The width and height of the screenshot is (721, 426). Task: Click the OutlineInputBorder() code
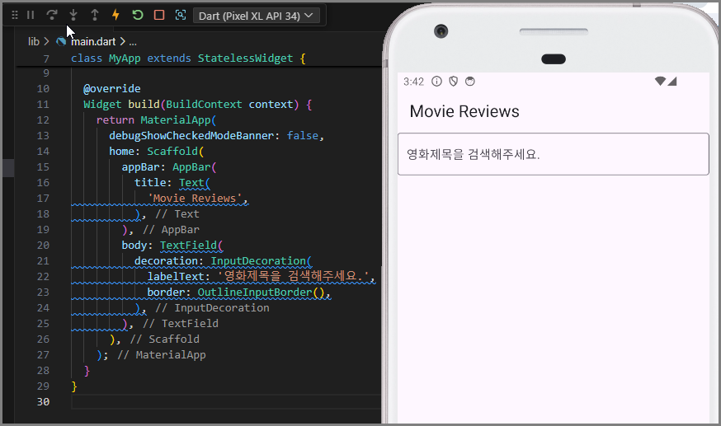262,293
